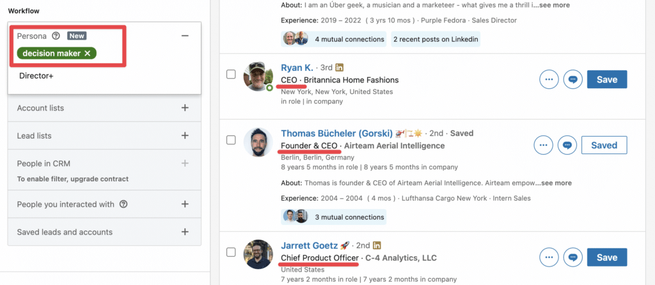This screenshot has height=285, width=655.
Task: Open C-4 Analytics, LLC company link
Action: [x=401, y=258]
